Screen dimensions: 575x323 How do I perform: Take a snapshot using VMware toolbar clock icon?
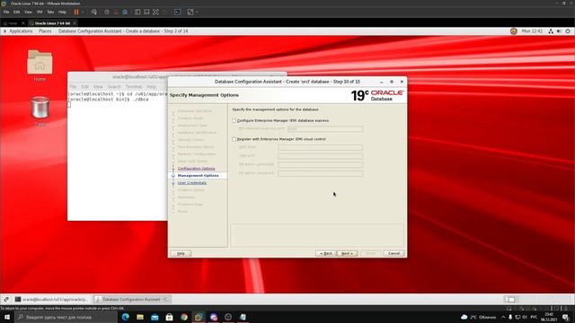click(x=107, y=12)
